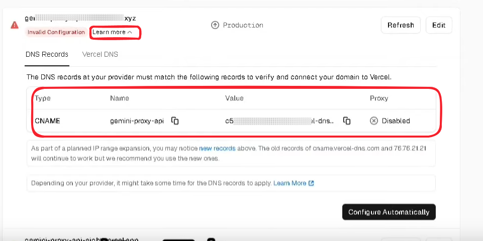The image size is (483, 241).
Task: Copy the gemini-proxy-api name value
Action: (x=175, y=121)
